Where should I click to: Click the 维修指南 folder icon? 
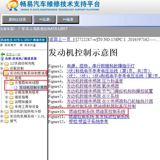pyautogui.click(x=11, y=97)
